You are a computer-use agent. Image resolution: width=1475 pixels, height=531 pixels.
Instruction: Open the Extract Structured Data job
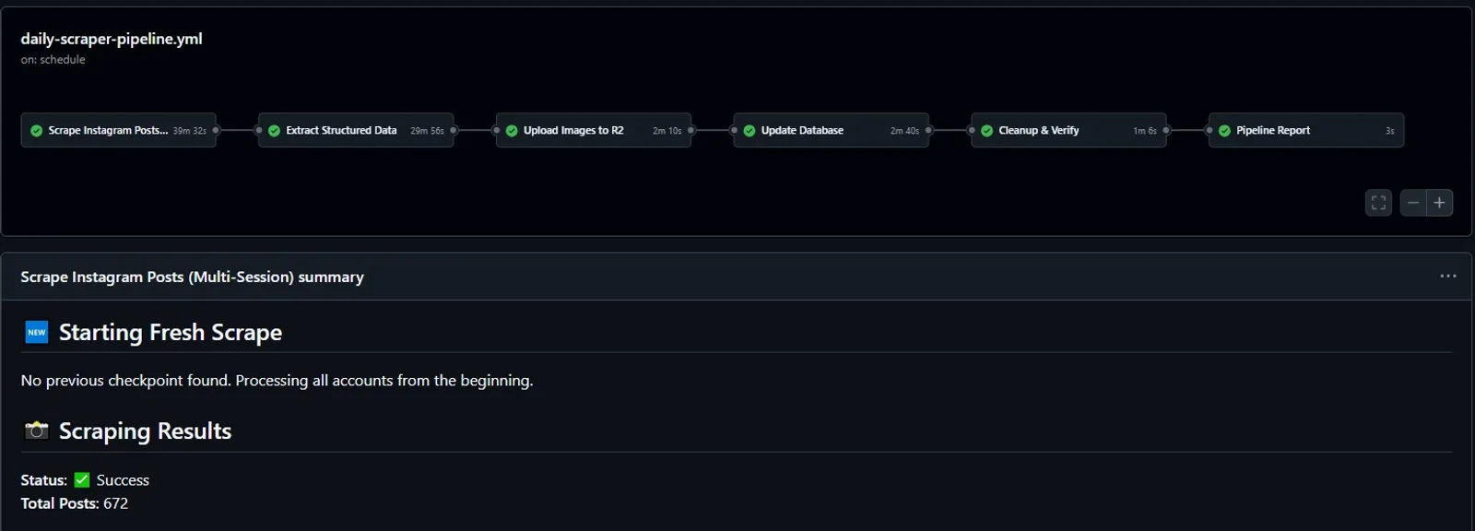coord(356,130)
